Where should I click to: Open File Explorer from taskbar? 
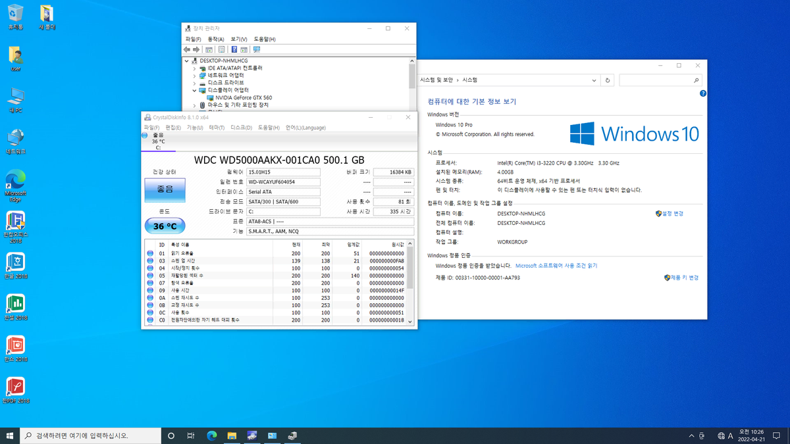point(232,435)
